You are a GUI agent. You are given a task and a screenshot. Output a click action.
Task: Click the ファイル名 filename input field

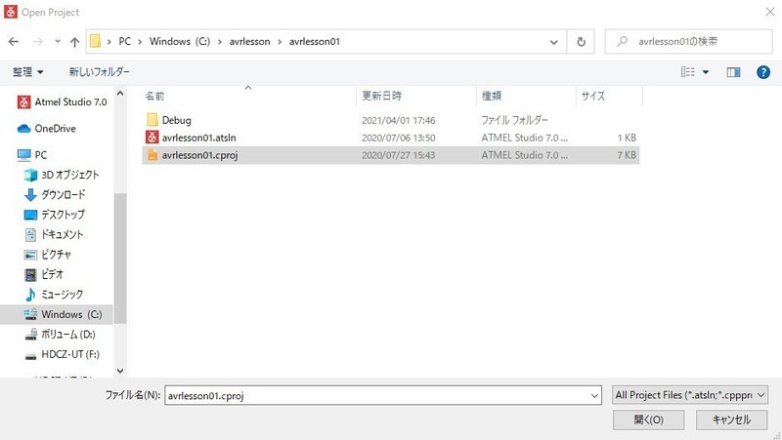pyautogui.click(x=376, y=396)
